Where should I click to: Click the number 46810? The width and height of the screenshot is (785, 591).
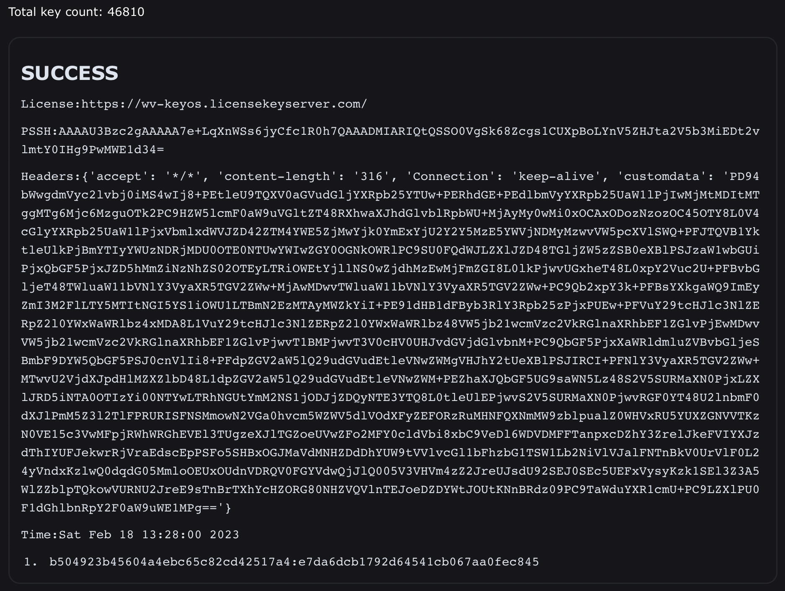click(x=126, y=12)
